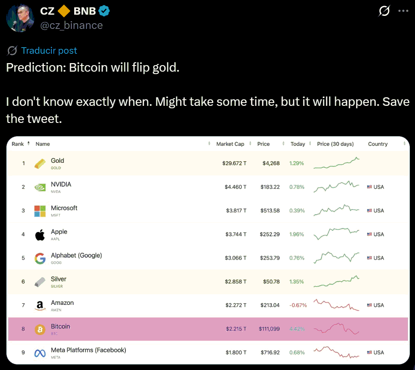
Task: Select the highlighted Bitcoin row name
Action: [60, 326]
